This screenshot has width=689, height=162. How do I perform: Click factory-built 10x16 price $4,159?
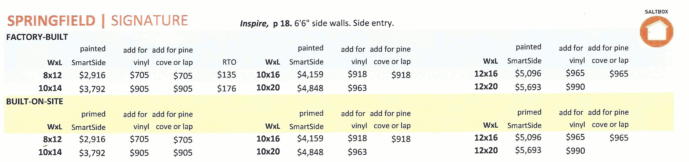click(310, 74)
